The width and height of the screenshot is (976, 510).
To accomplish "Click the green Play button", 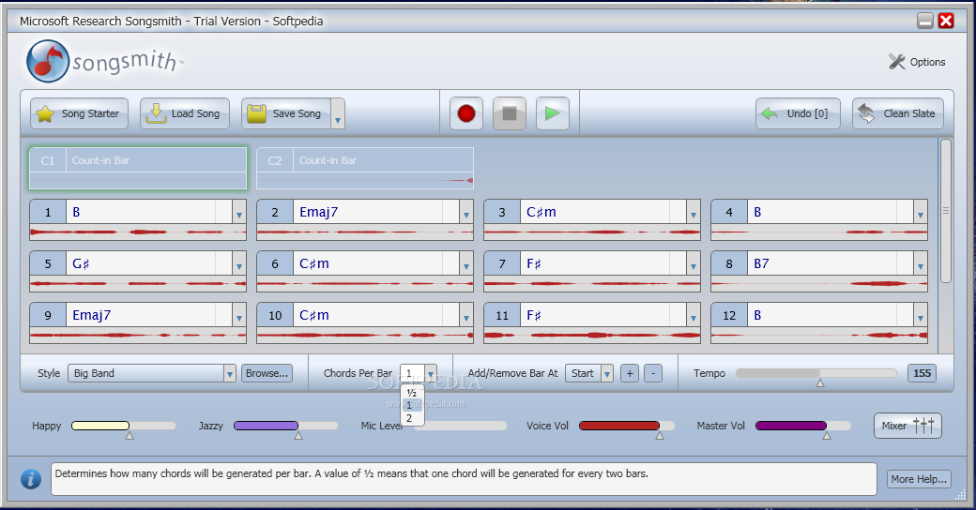I will [x=552, y=113].
